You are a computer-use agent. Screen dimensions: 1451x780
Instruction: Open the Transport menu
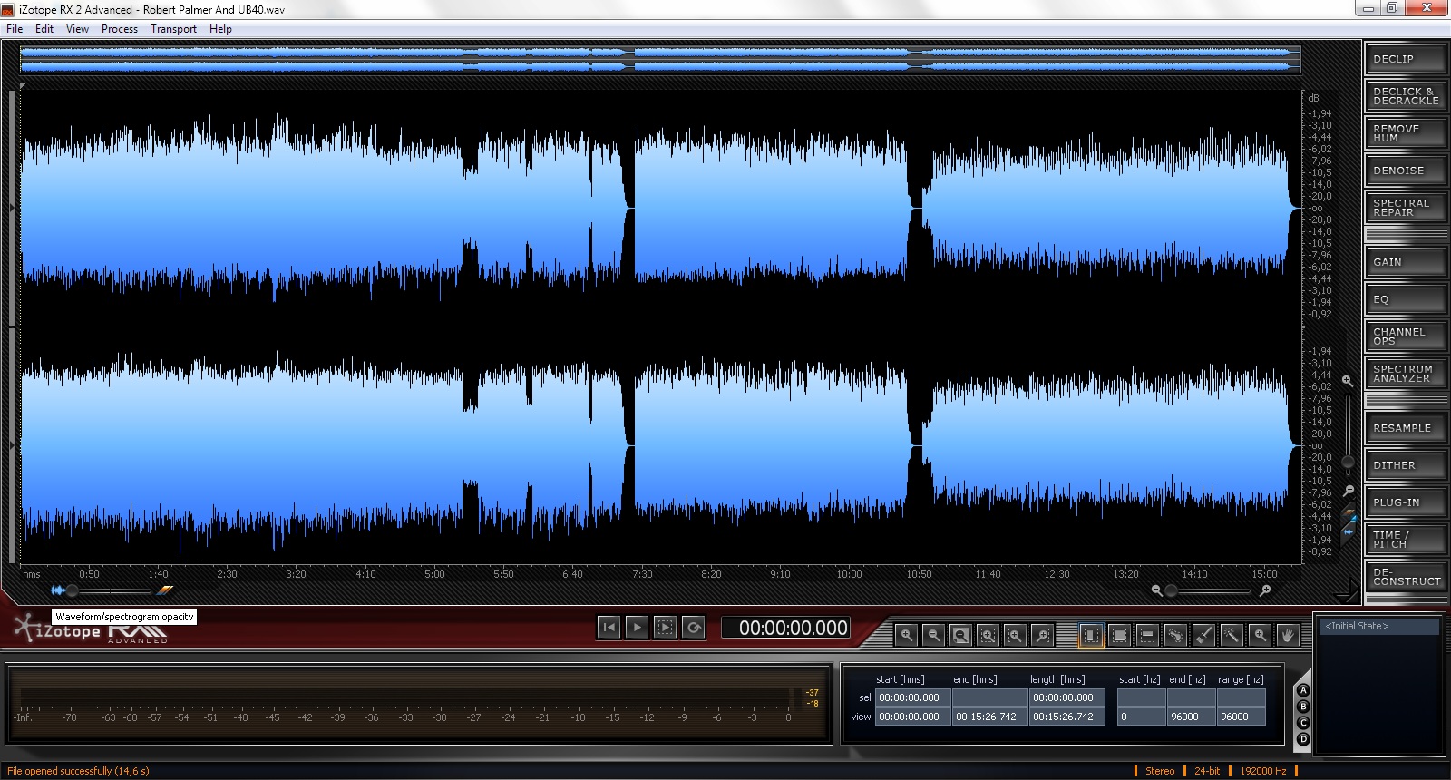pyautogui.click(x=173, y=29)
